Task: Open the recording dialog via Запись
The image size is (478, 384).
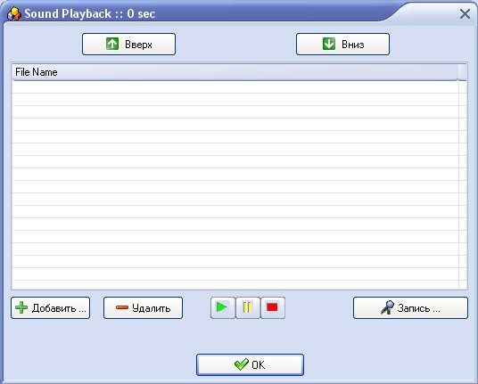Action: (410, 308)
